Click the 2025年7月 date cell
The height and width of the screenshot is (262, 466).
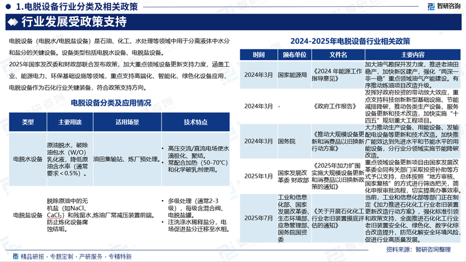tap(258, 218)
